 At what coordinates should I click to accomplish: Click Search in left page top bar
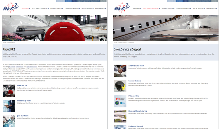coord(103,1)
